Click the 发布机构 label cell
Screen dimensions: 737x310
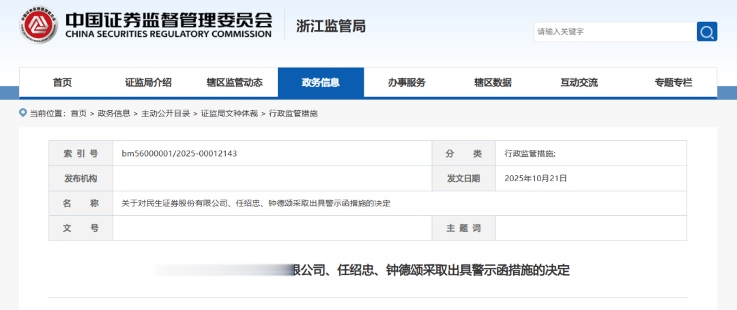(x=81, y=179)
